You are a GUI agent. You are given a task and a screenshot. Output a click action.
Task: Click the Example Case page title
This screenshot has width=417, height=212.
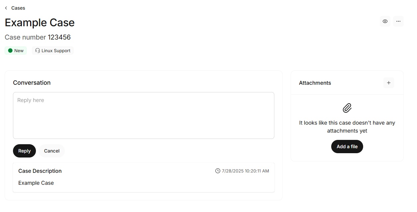click(x=40, y=23)
